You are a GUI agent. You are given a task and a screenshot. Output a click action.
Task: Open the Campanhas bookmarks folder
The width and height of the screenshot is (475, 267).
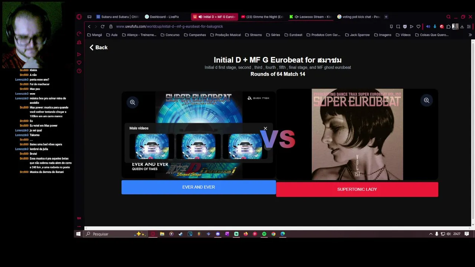click(195, 35)
